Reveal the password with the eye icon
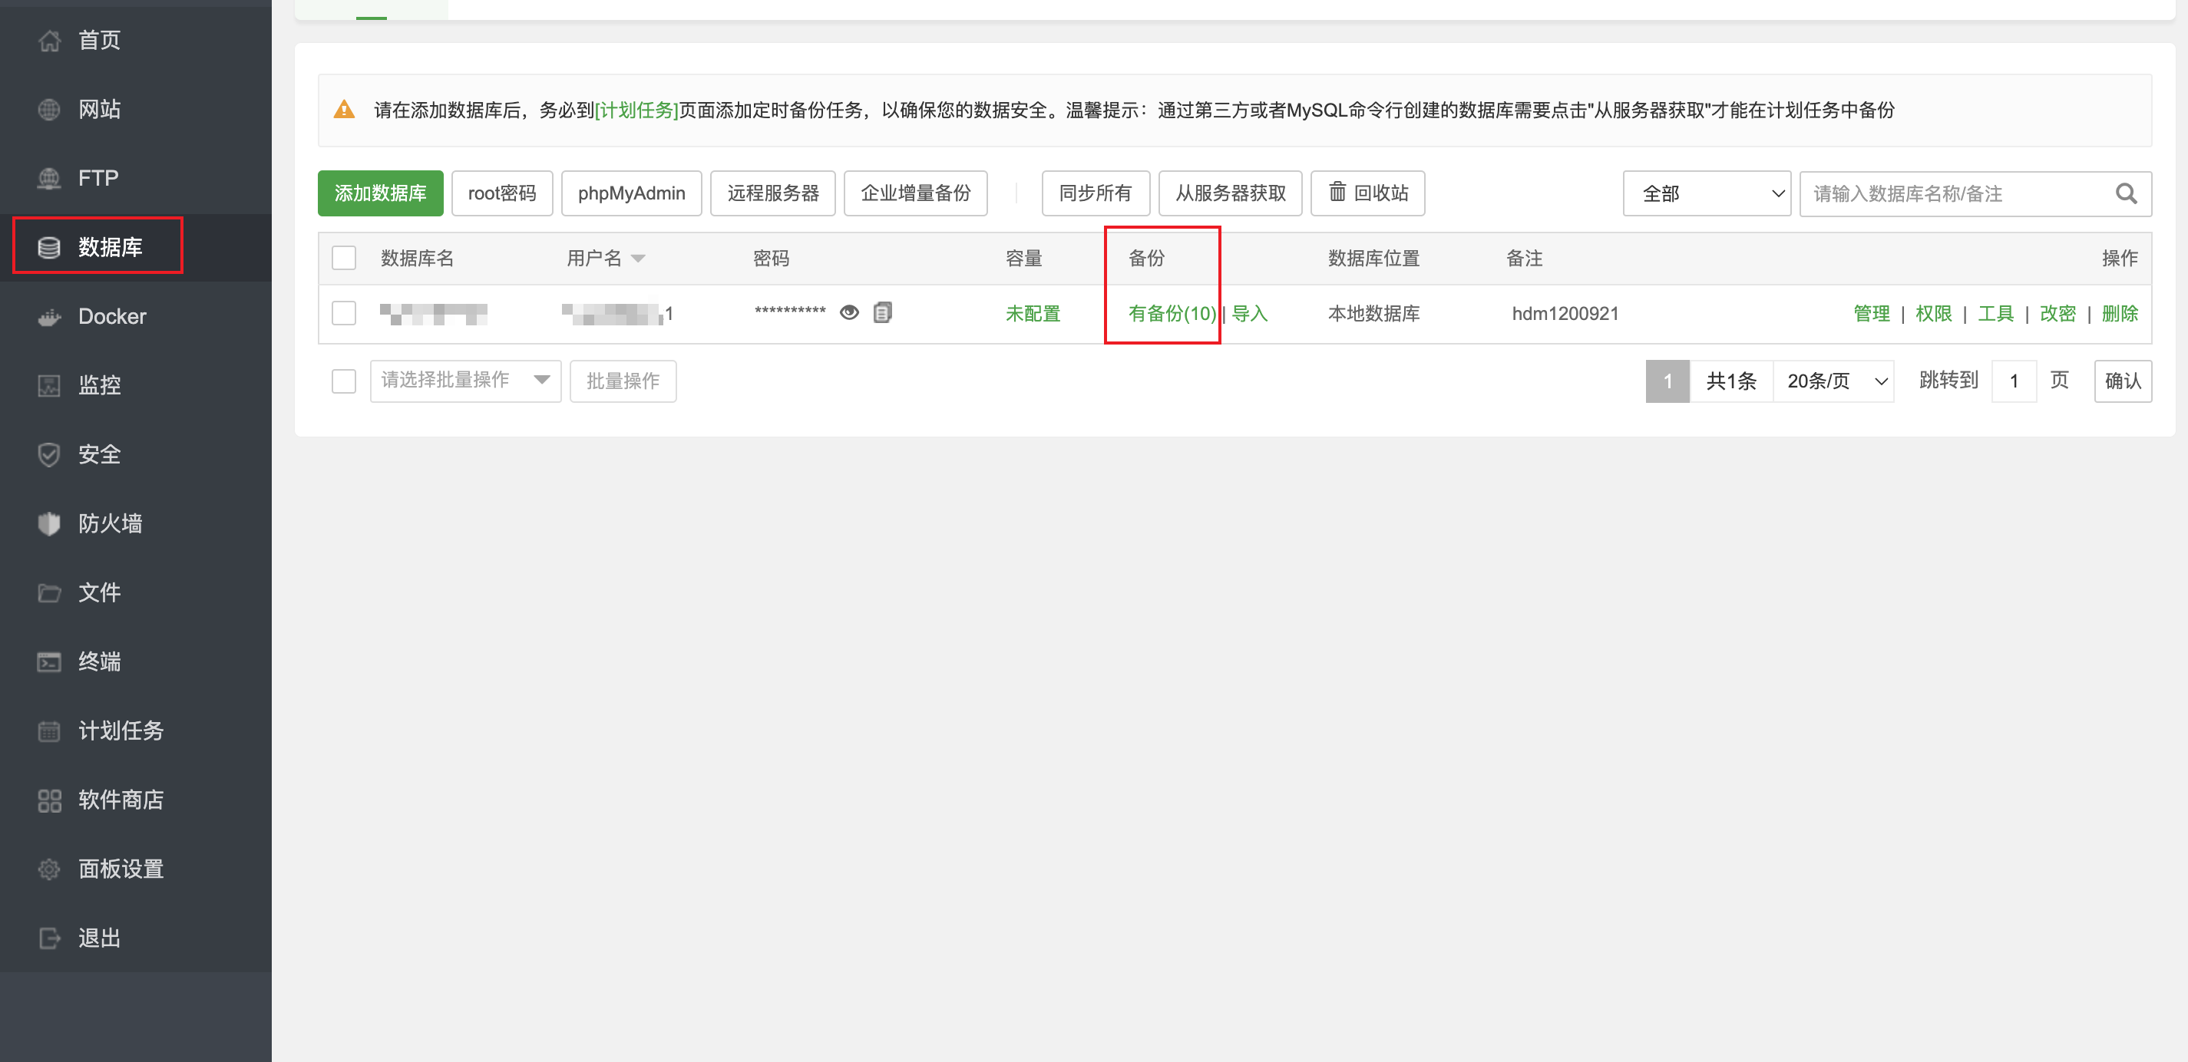This screenshot has height=1062, width=2188. point(848,312)
